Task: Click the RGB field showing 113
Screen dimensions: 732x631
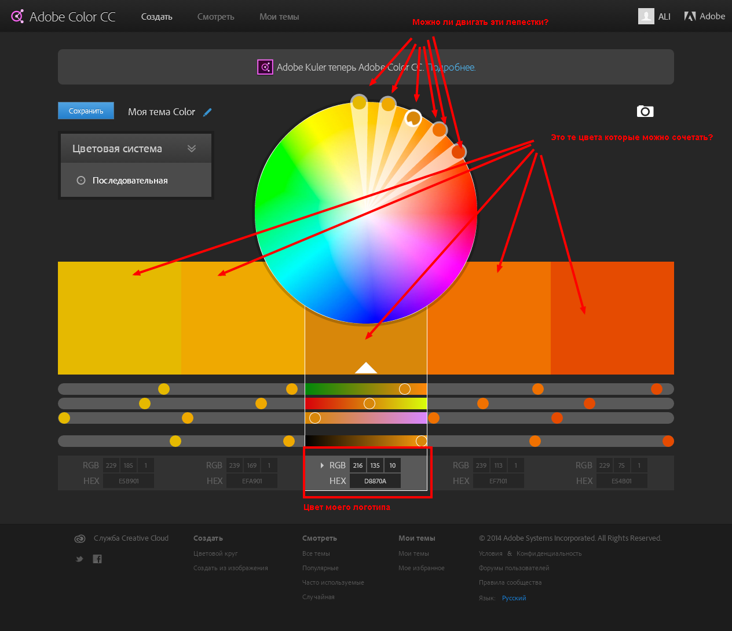Action: point(499,465)
